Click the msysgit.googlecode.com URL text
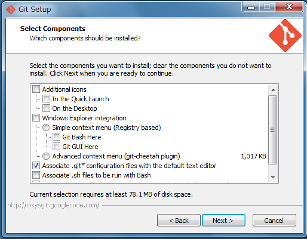The width and height of the screenshot is (307, 239). pyautogui.click(x=53, y=205)
